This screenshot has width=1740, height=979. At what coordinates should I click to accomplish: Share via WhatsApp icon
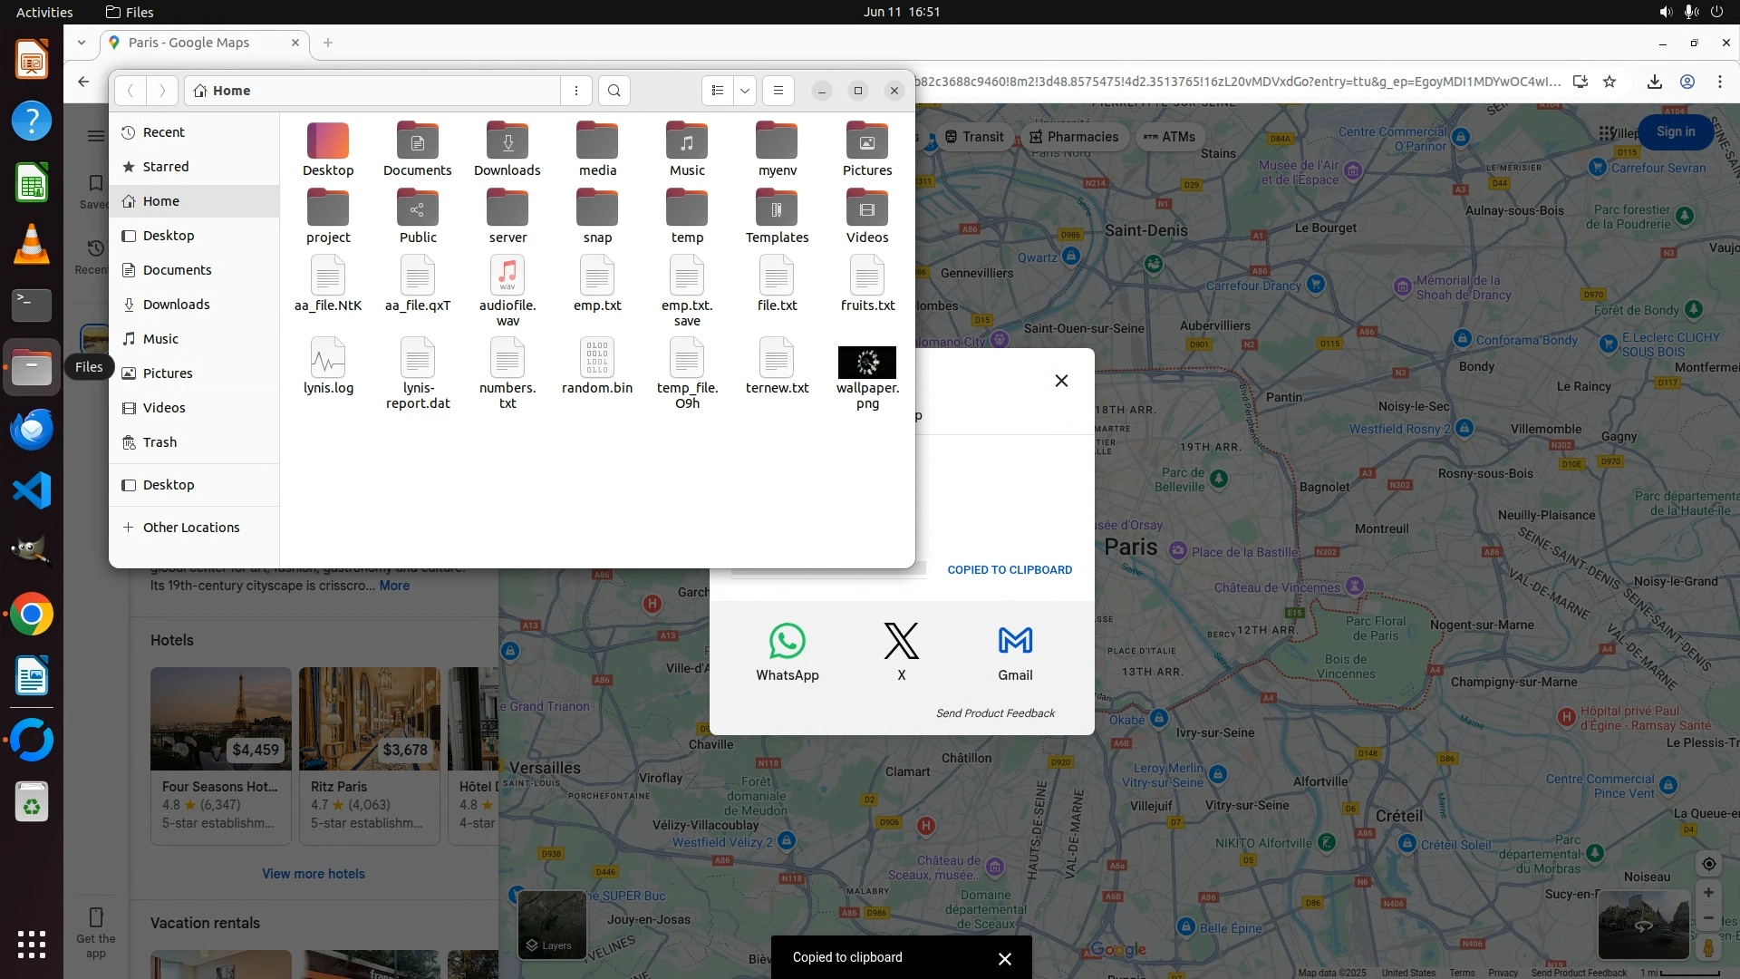pos(787,642)
